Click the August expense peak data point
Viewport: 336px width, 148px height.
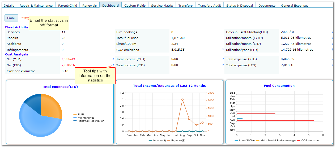(182, 100)
